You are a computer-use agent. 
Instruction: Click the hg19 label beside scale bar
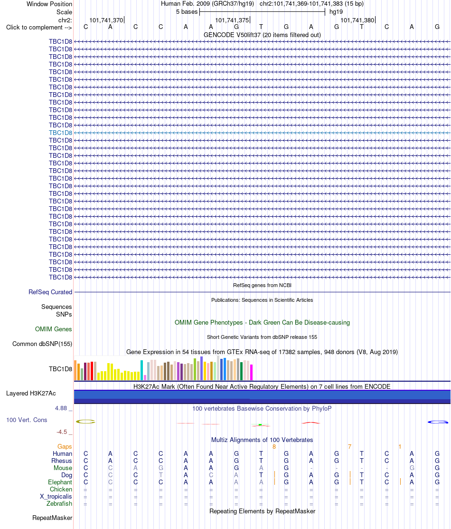pyautogui.click(x=336, y=12)
